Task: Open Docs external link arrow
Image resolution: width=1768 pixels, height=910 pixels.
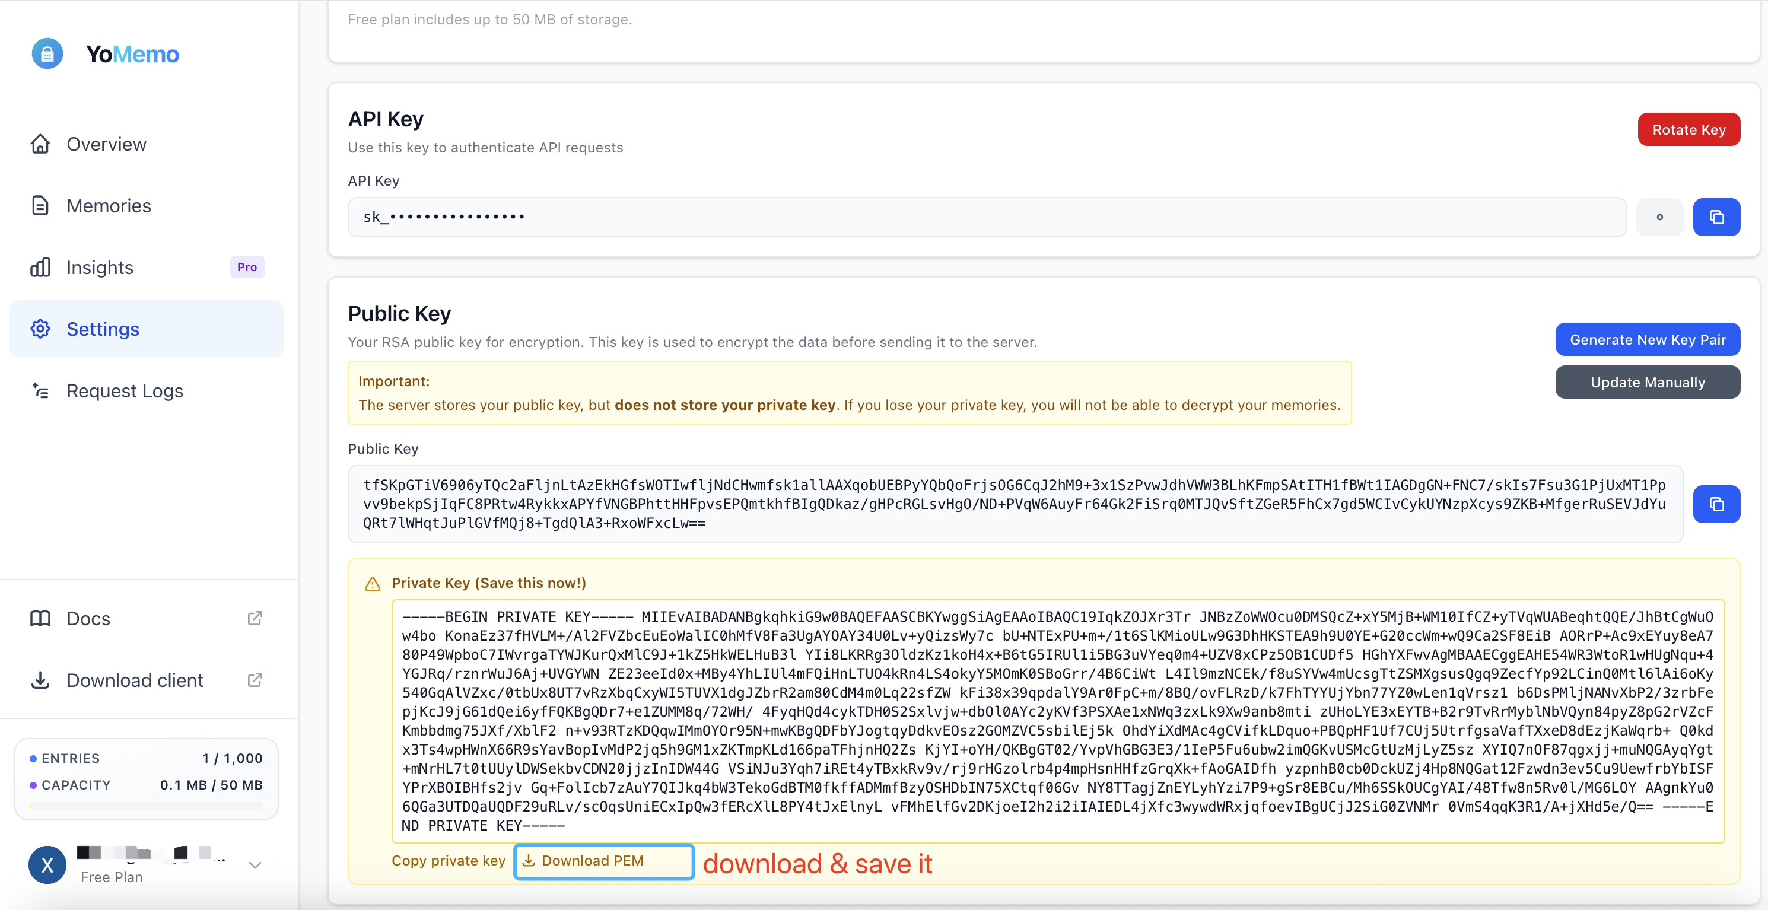Action: click(x=255, y=618)
